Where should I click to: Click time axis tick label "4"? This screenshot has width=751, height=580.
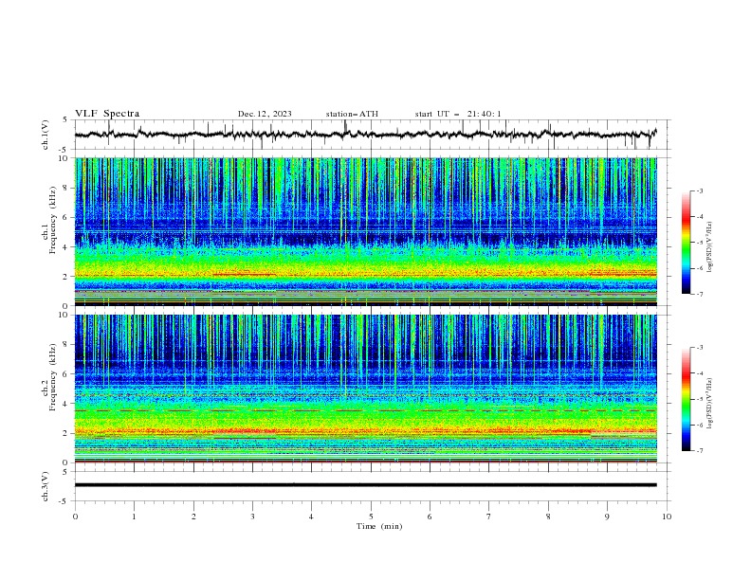pos(311,517)
